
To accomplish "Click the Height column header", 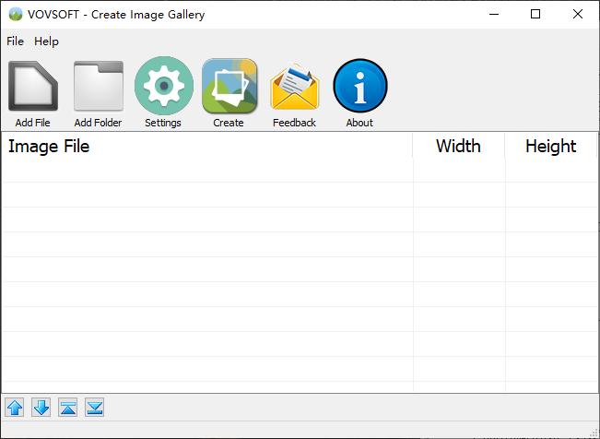I will (x=550, y=146).
